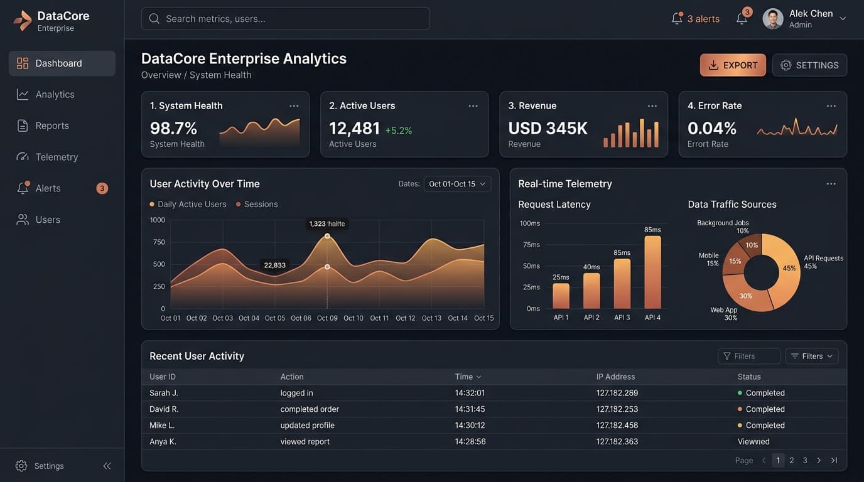The image size is (864, 482).
Task: Click the Viewed status for Anya K.
Action: pos(753,442)
